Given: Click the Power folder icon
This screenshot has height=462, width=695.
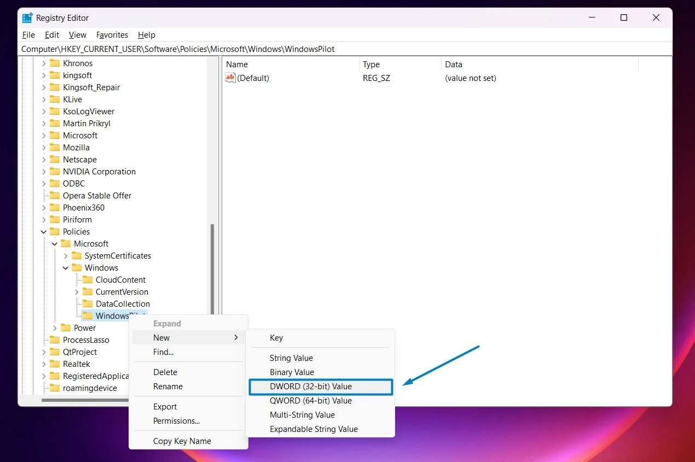Looking at the screenshot, I should (x=66, y=328).
